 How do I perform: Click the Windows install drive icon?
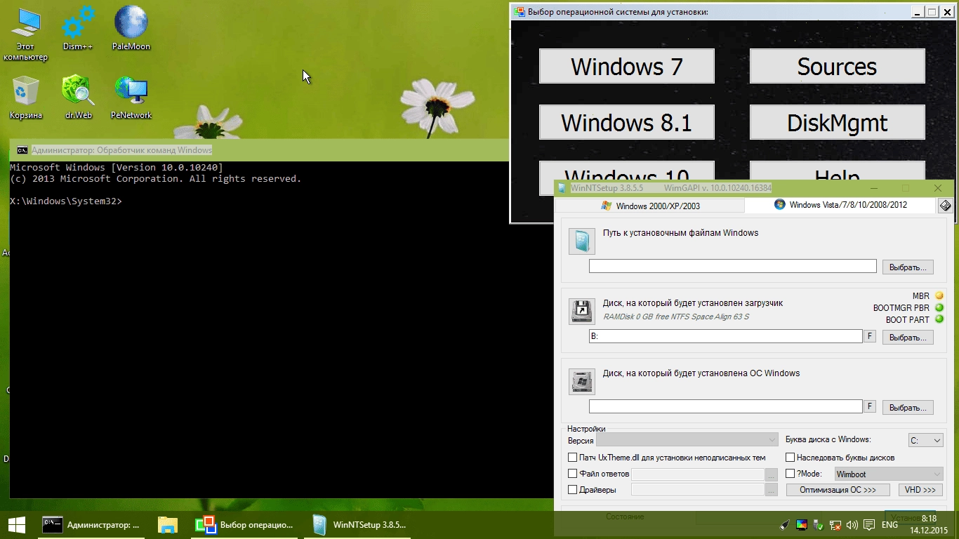(581, 381)
